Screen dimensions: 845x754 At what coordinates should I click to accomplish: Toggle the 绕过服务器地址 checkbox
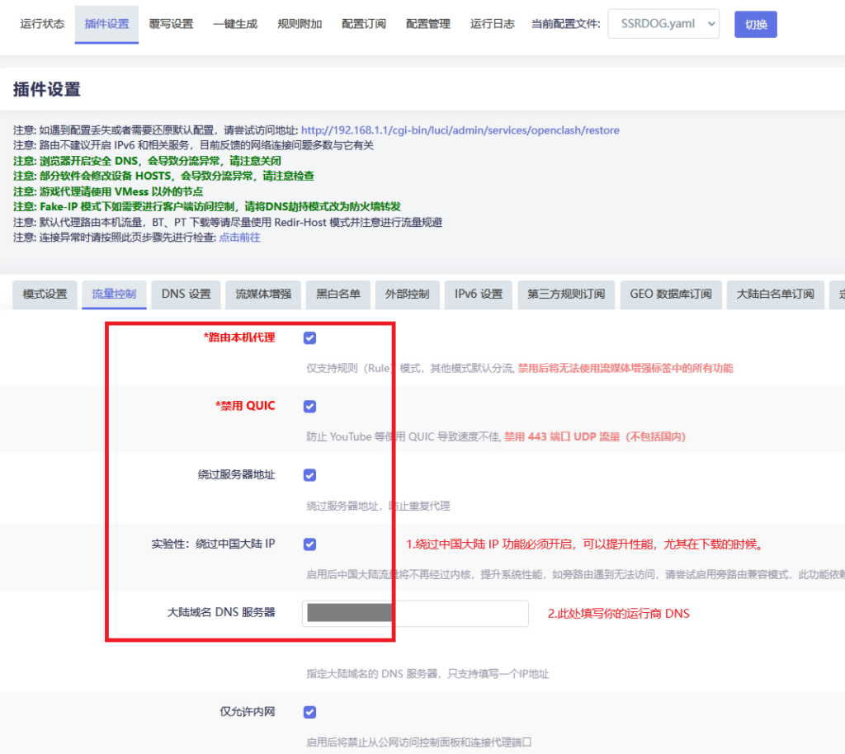coord(310,475)
